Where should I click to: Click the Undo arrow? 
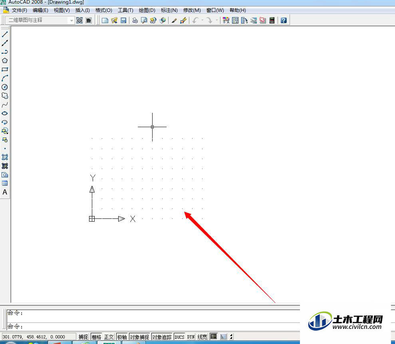195,20
